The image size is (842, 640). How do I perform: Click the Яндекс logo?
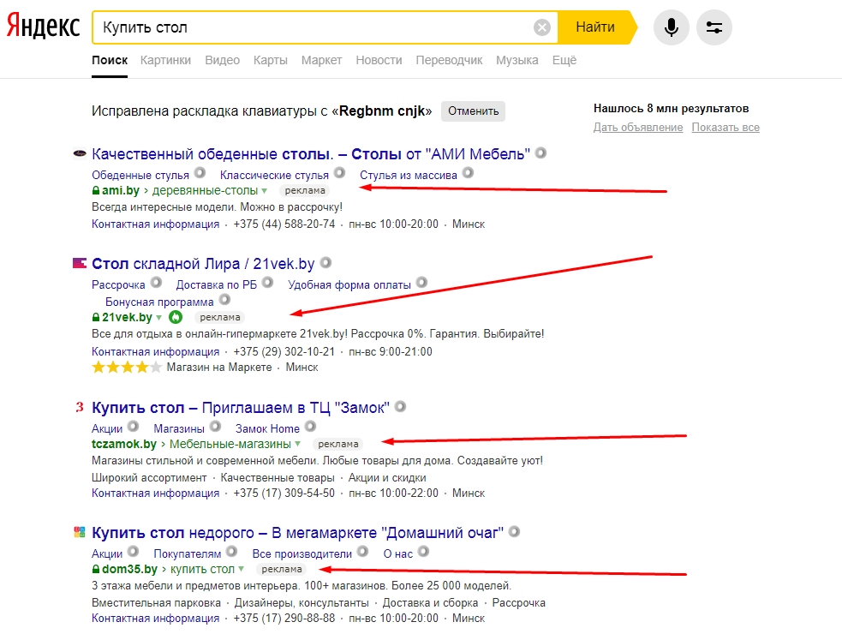coord(43,27)
